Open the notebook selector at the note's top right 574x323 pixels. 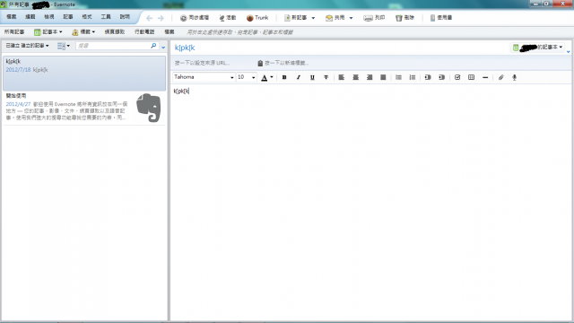[537, 48]
